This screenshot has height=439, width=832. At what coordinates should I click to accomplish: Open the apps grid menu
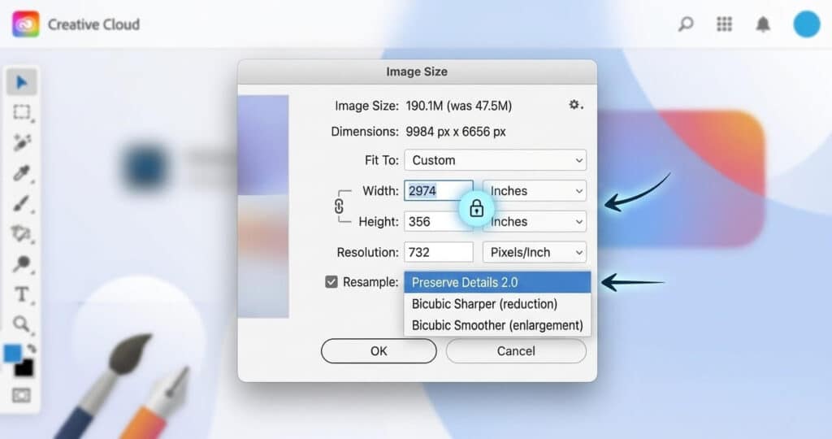pos(724,24)
